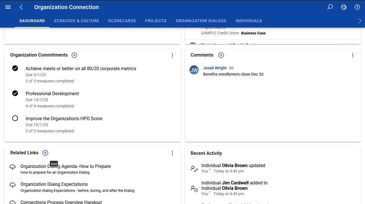Switch to the Scorecards tab
This screenshot has height=204, width=365.
tap(122, 21)
